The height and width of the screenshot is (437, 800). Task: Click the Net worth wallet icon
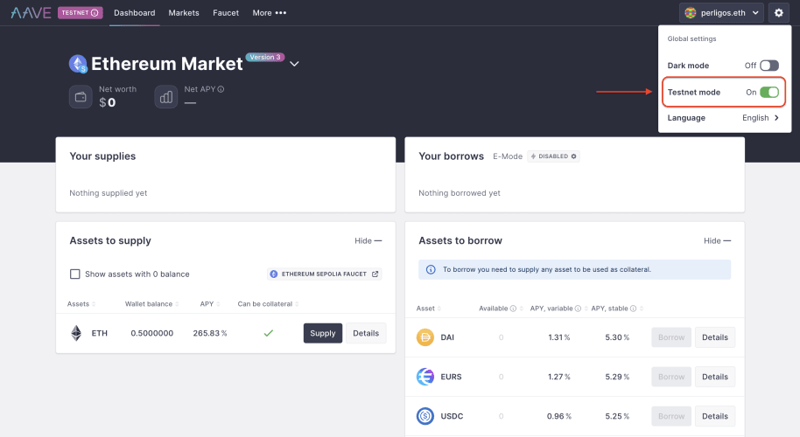click(81, 97)
